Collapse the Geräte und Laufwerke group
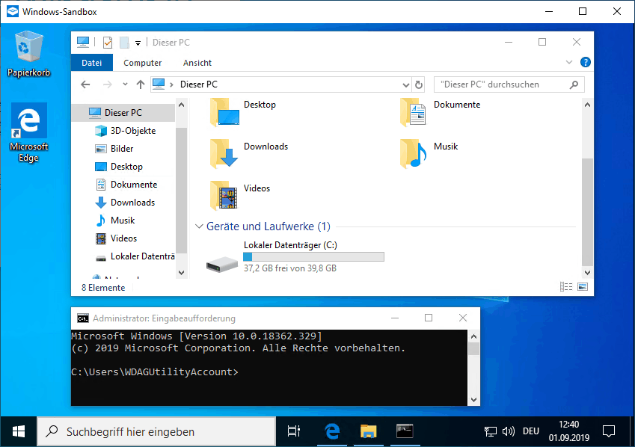Viewport: 635px width, 447px height. click(x=198, y=226)
